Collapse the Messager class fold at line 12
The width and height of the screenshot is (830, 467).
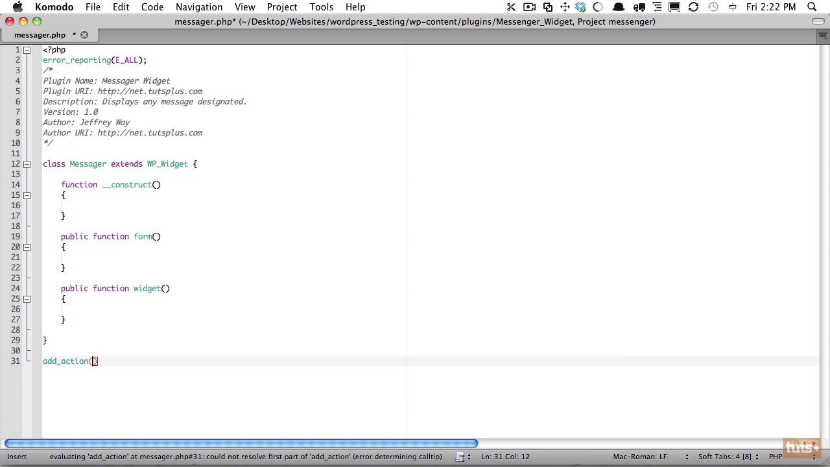pyautogui.click(x=27, y=164)
